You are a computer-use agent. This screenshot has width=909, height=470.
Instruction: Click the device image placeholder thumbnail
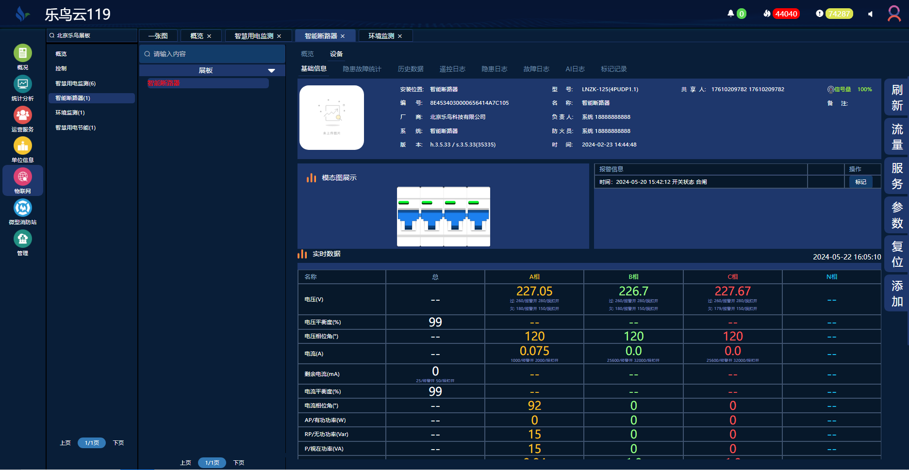[x=331, y=117]
